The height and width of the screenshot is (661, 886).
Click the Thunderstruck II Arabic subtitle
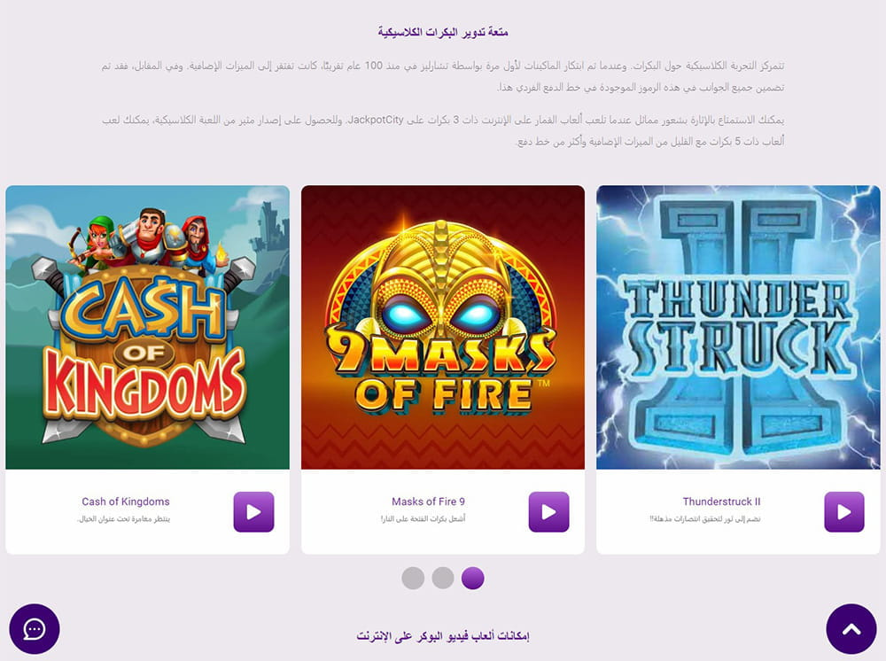pyautogui.click(x=705, y=518)
